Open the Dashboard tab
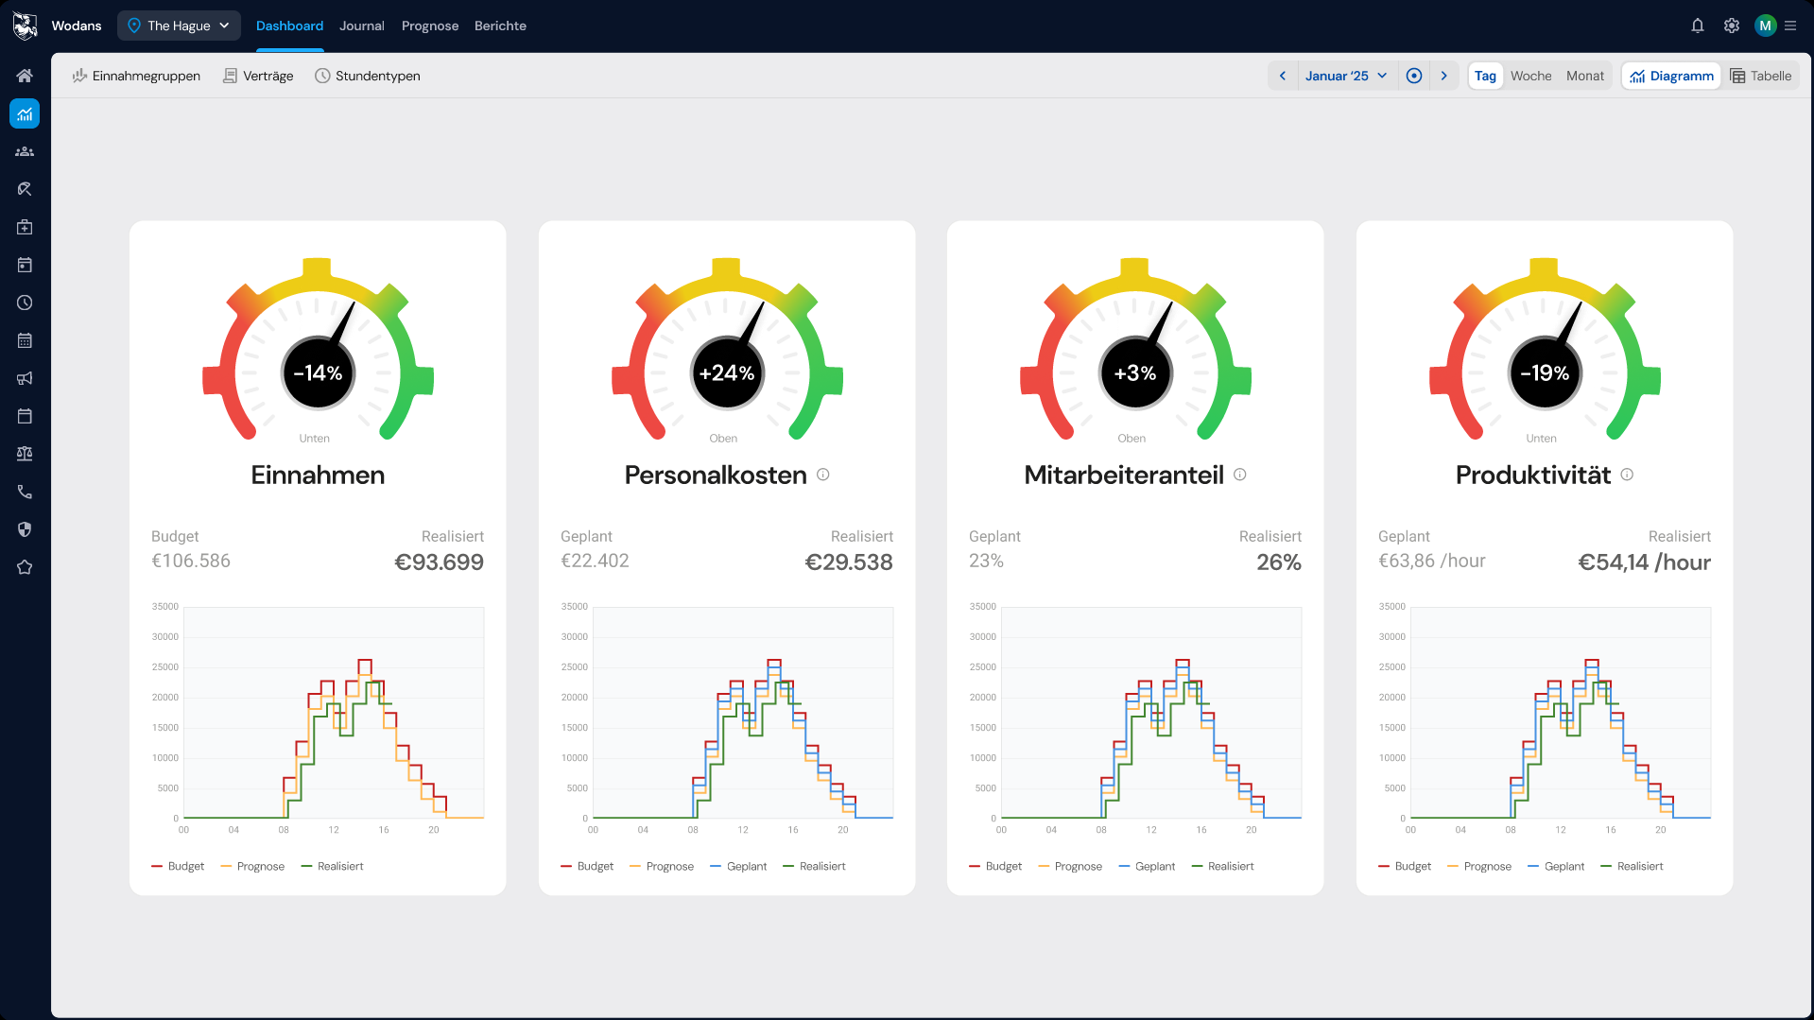This screenshot has width=1814, height=1020. tap(289, 26)
